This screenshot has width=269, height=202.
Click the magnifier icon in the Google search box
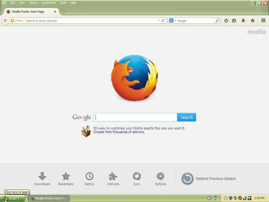217,21
